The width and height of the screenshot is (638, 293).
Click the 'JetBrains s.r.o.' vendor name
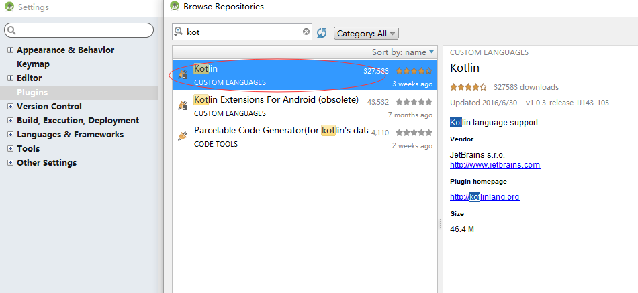477,155
